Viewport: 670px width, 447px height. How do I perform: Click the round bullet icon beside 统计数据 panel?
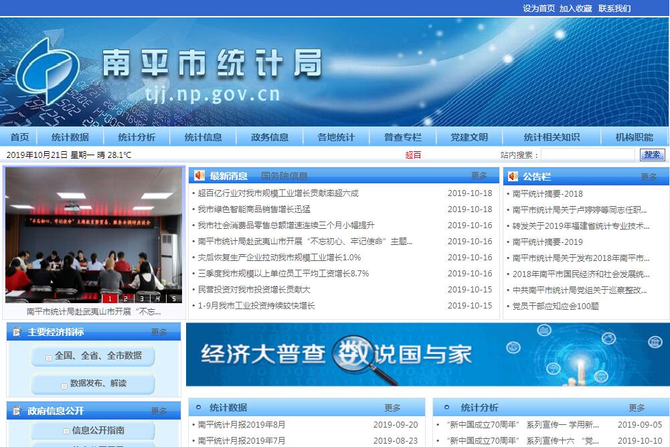click(x=199, y=408)
